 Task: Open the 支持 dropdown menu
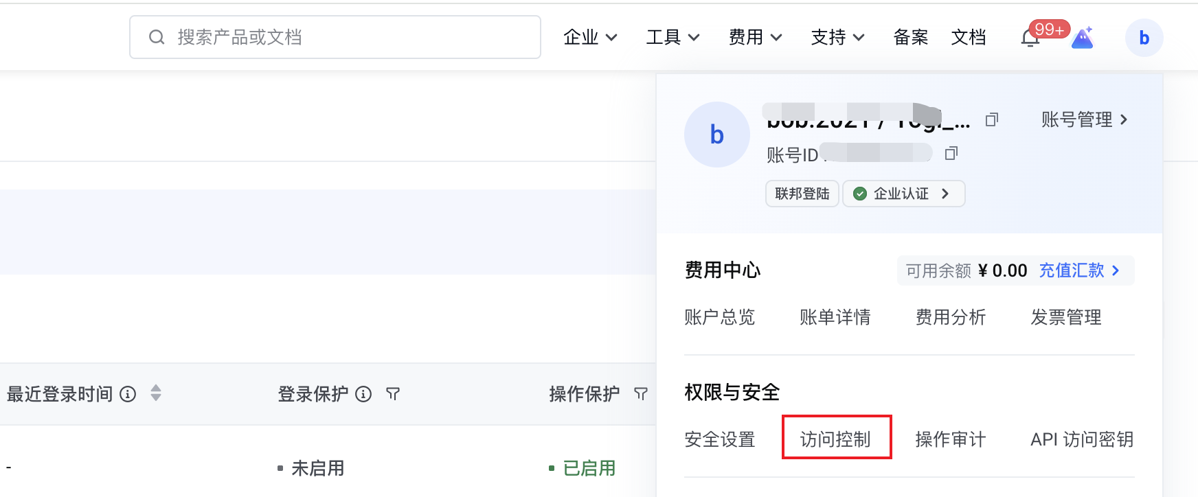(837, 37)
